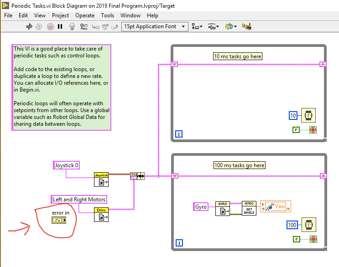Click the Clean Up Diagram icon
Viewport: 339px width, 267px height.
pyautogui.click(x=247, y=26)
